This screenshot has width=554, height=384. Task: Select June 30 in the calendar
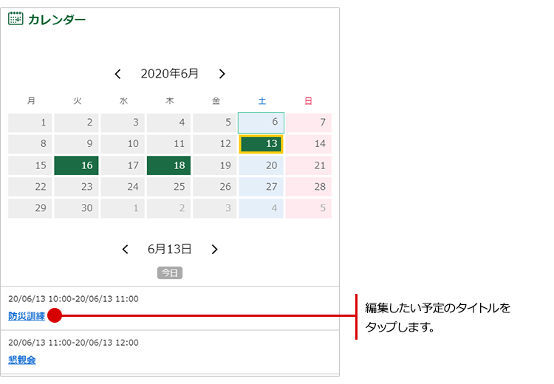point(77,208)
